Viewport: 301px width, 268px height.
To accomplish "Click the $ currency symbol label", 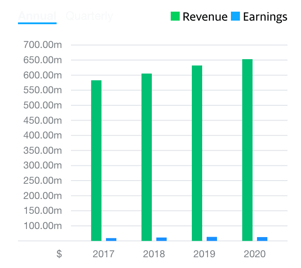I will click(59, 254).
